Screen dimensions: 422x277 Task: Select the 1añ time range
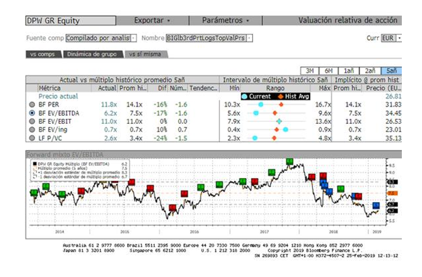click(349, 71)
